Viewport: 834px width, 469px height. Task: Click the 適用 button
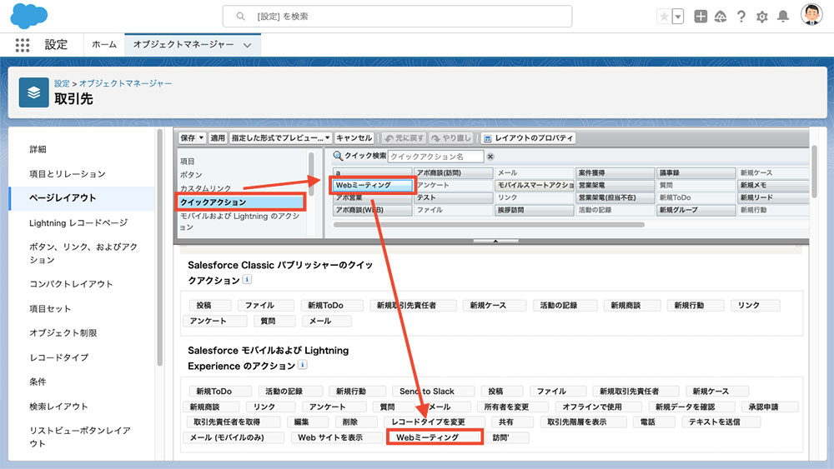click(218, 138)
